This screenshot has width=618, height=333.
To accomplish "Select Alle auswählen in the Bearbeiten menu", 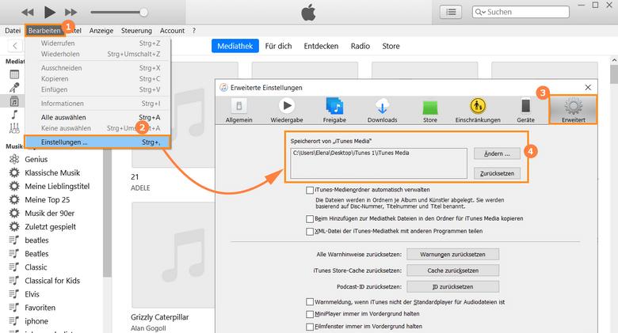I will (x=98, y=117).
